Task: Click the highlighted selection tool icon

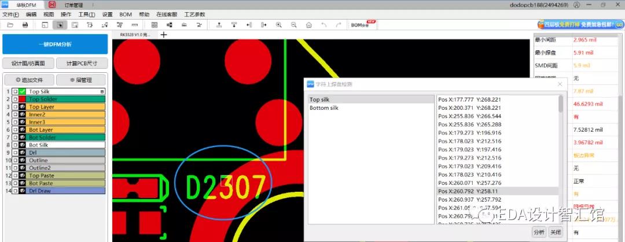Action: 60,25
